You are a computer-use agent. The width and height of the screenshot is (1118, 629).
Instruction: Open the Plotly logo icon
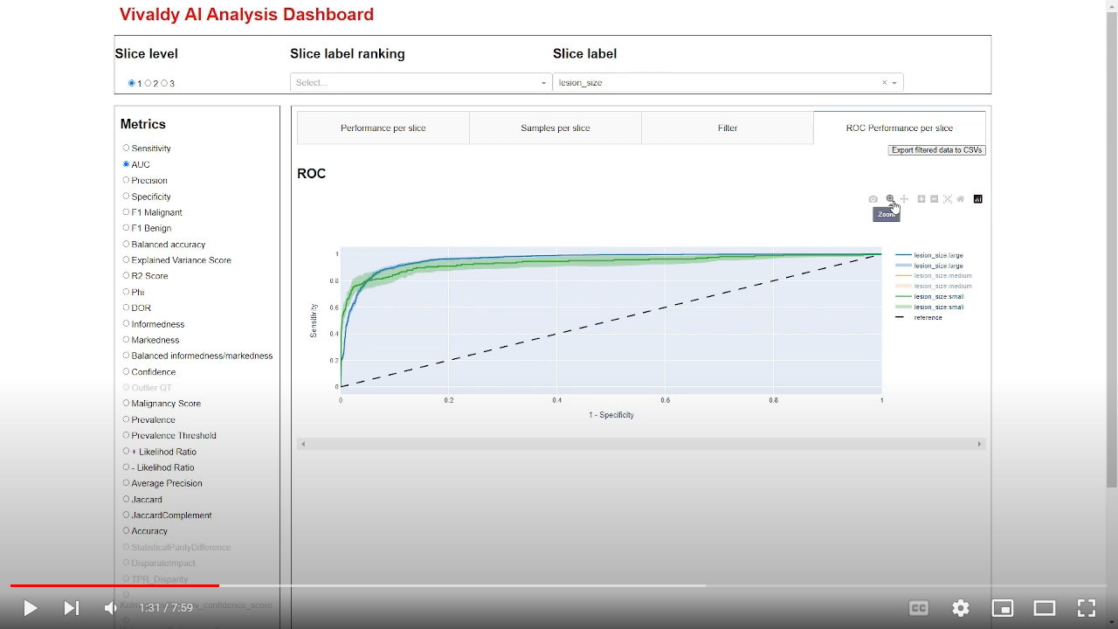tap(978, 199)
